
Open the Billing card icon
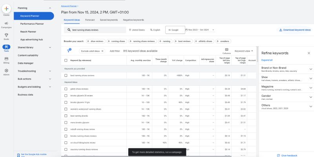(x=6, y=59)
